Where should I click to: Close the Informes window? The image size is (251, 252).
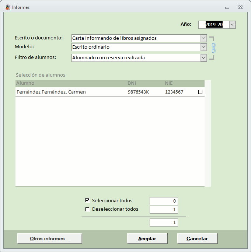(x=240, y=7)
